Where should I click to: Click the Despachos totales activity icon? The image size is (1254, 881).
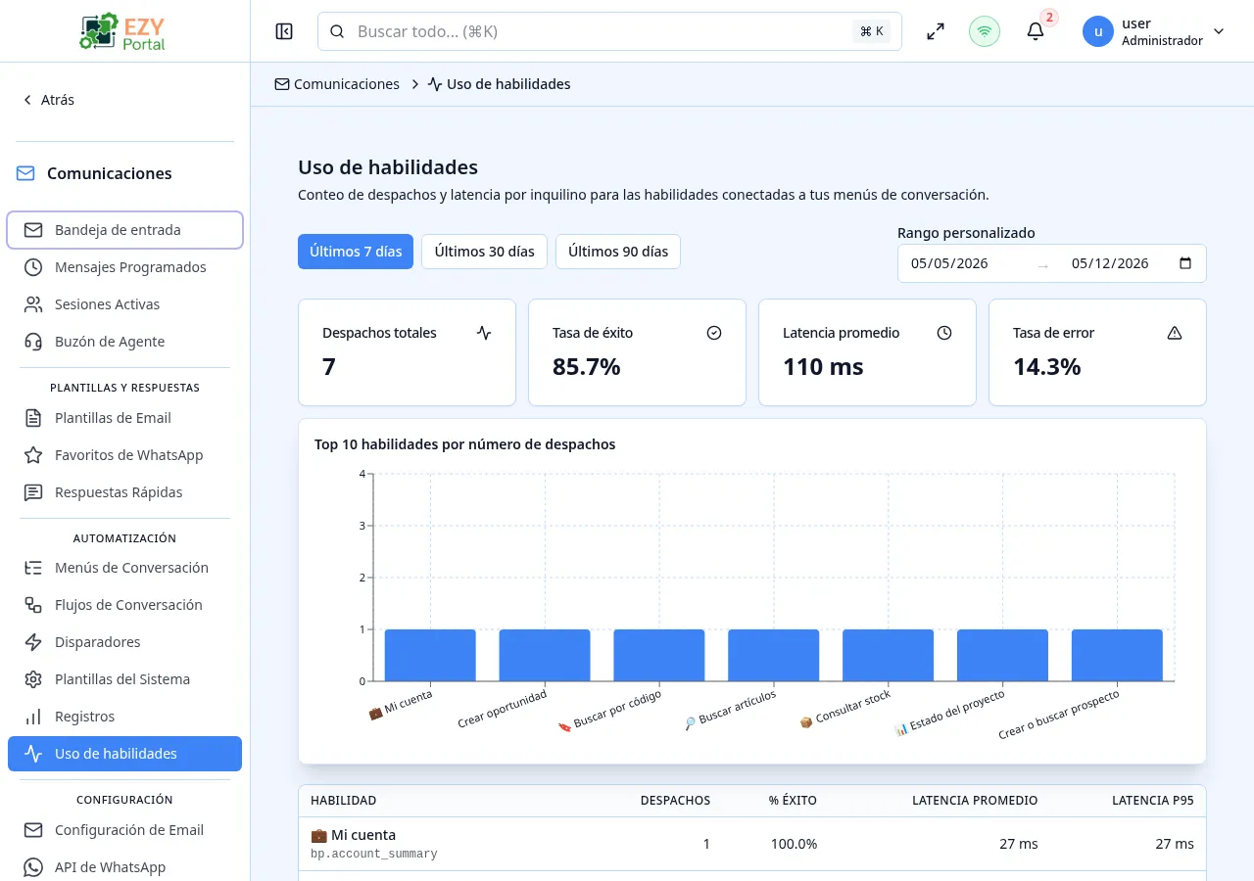[484, 333]
